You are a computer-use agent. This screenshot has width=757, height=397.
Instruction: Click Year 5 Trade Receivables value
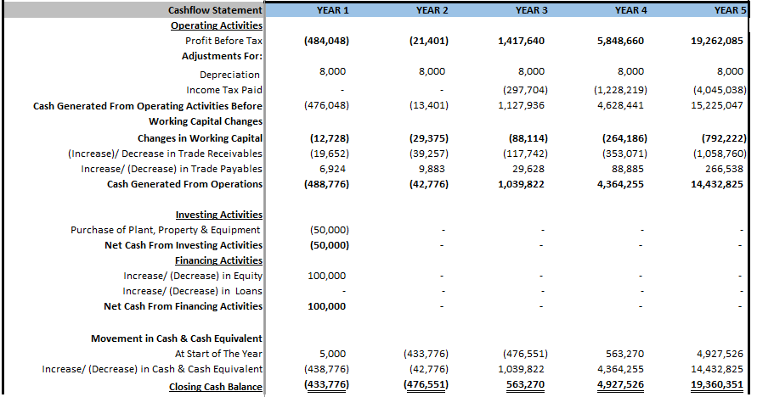(720, 154)
